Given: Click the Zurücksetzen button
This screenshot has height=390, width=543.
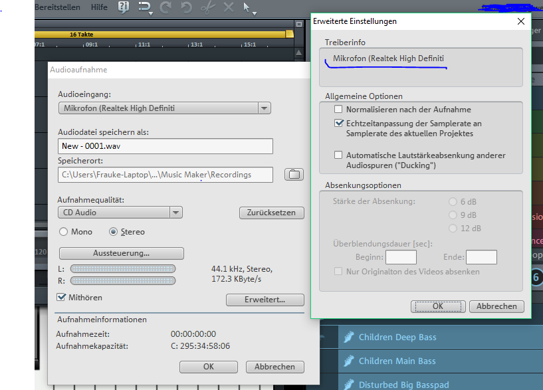Looking at the screenshot, I should (x=271, y=213).
